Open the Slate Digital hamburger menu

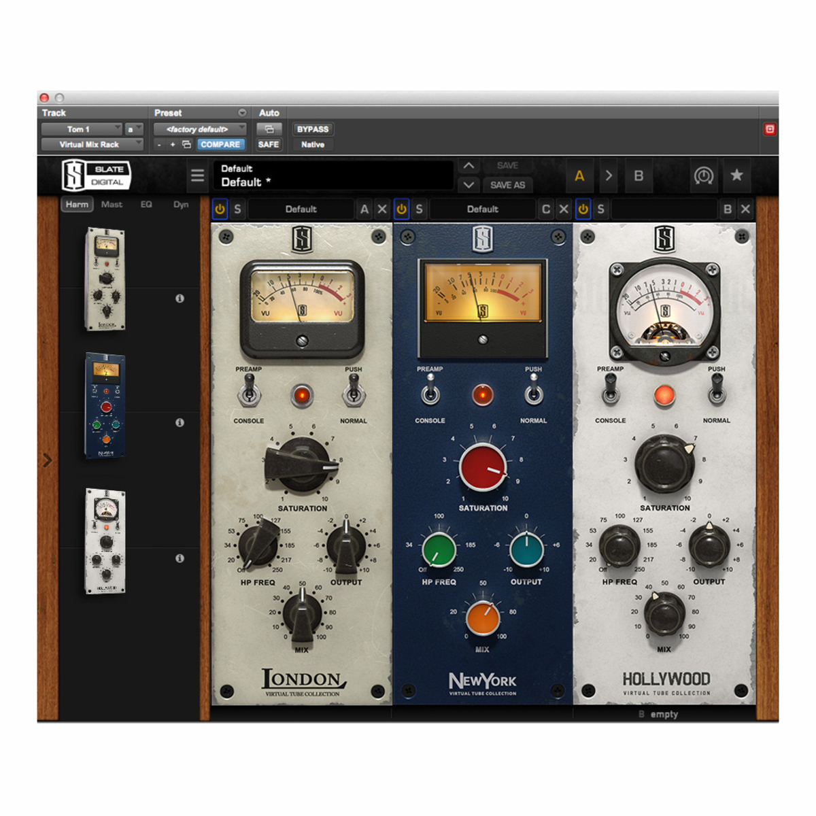pyautogui.click(x=197, y=175)
